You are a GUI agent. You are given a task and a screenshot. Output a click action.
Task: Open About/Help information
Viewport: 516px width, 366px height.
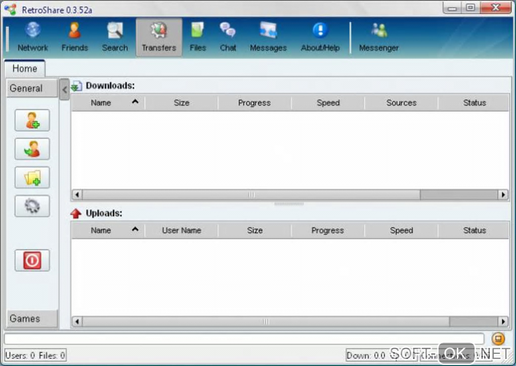click(320, 37)
